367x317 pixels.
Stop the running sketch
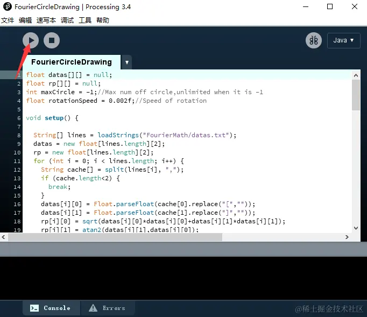tap(52, 40)
